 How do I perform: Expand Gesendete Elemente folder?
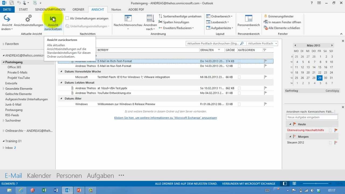point(4,89)
